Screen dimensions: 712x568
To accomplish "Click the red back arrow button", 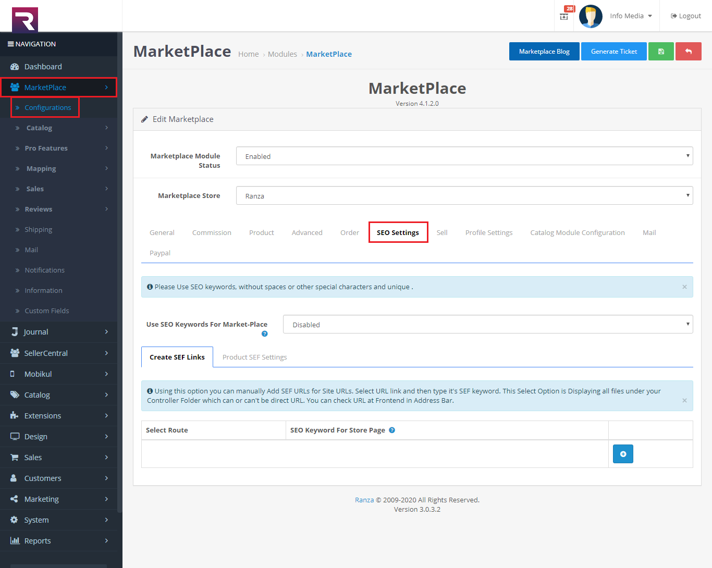I will click(689, 52).
